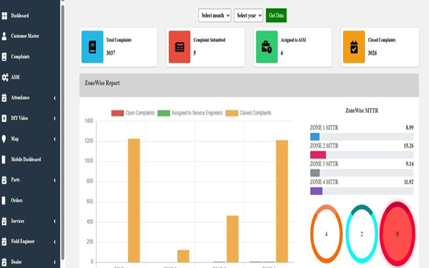Viewport: 429px width, 268px height.
Task: Go to the Complaints menu item
Action: pos(20,57)
